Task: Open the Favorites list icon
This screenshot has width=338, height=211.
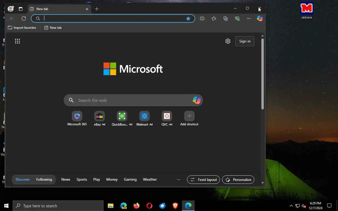Action: [x=214, y=18]
